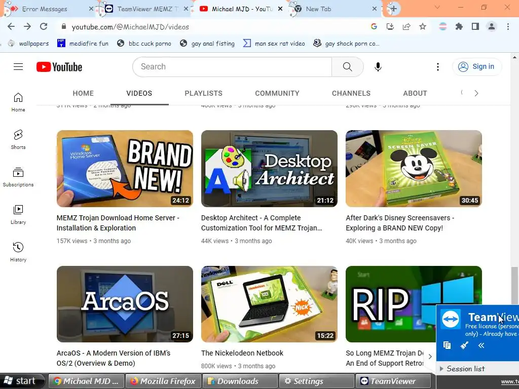Collapse TeamViewer panel with double chevron

[x=481, y=345]
